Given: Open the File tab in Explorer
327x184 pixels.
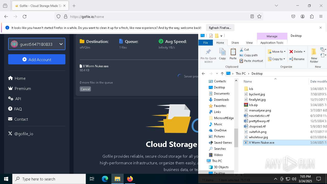Looking at the screenshot, I should coord(206,43).
